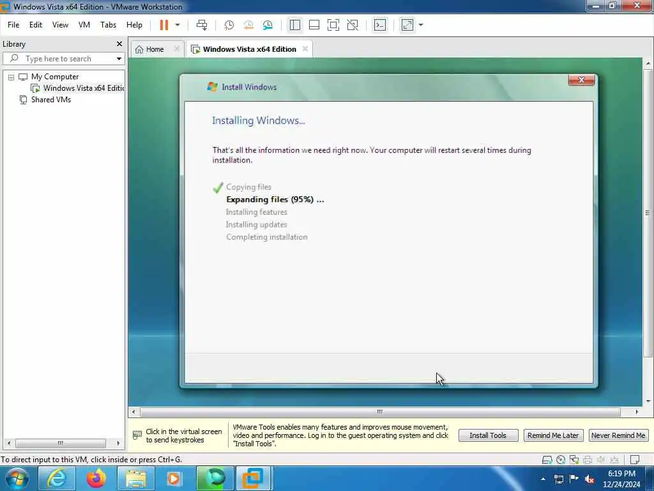Open the Edit menu
This screenshot has height=491, width=654.
click(36, 25)
